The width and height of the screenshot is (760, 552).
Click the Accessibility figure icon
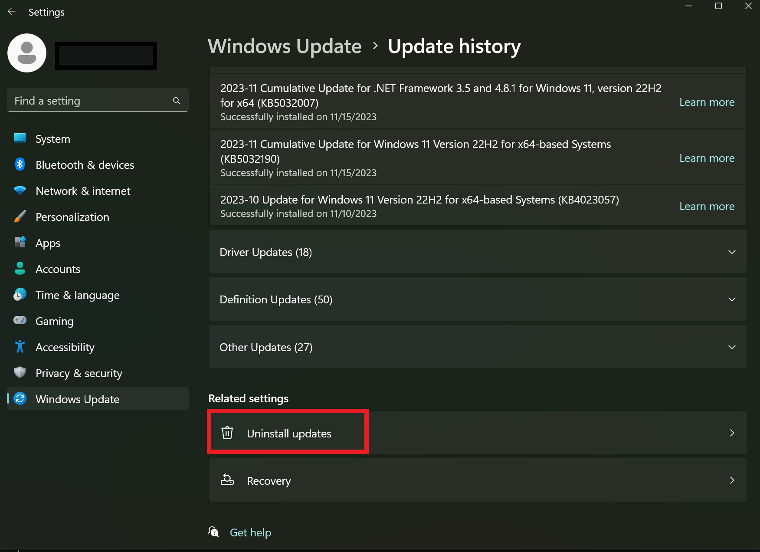(20, 347)
